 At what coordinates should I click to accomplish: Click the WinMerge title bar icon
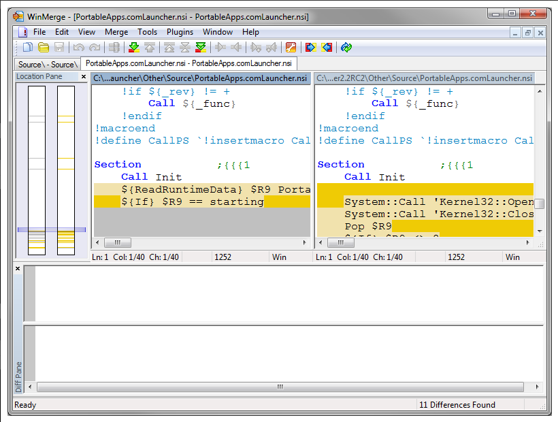18,16
